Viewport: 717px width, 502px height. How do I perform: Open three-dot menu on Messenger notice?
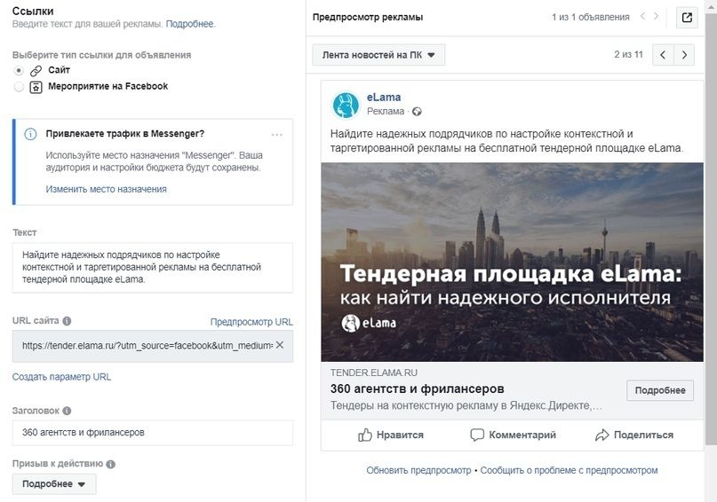point(277,135)
